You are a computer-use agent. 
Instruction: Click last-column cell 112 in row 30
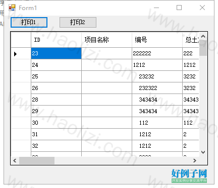(x=191, y=123)
